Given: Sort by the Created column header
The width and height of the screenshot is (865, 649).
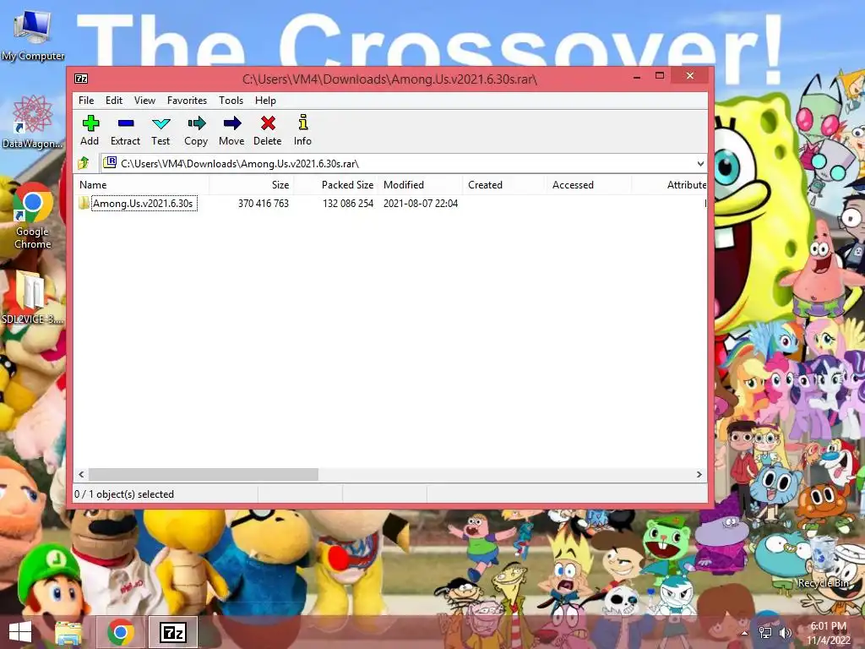Looking at the screenshot, I should tap(505, 185).
